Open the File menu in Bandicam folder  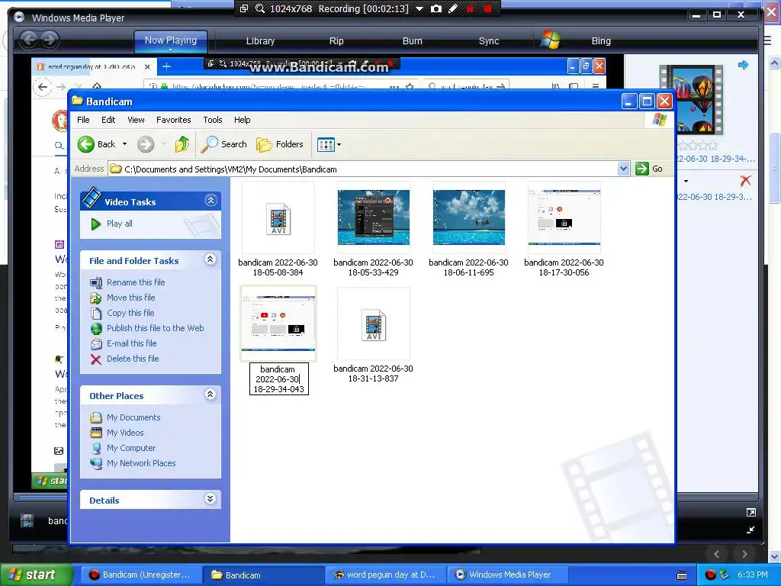(x=83, y=120)
